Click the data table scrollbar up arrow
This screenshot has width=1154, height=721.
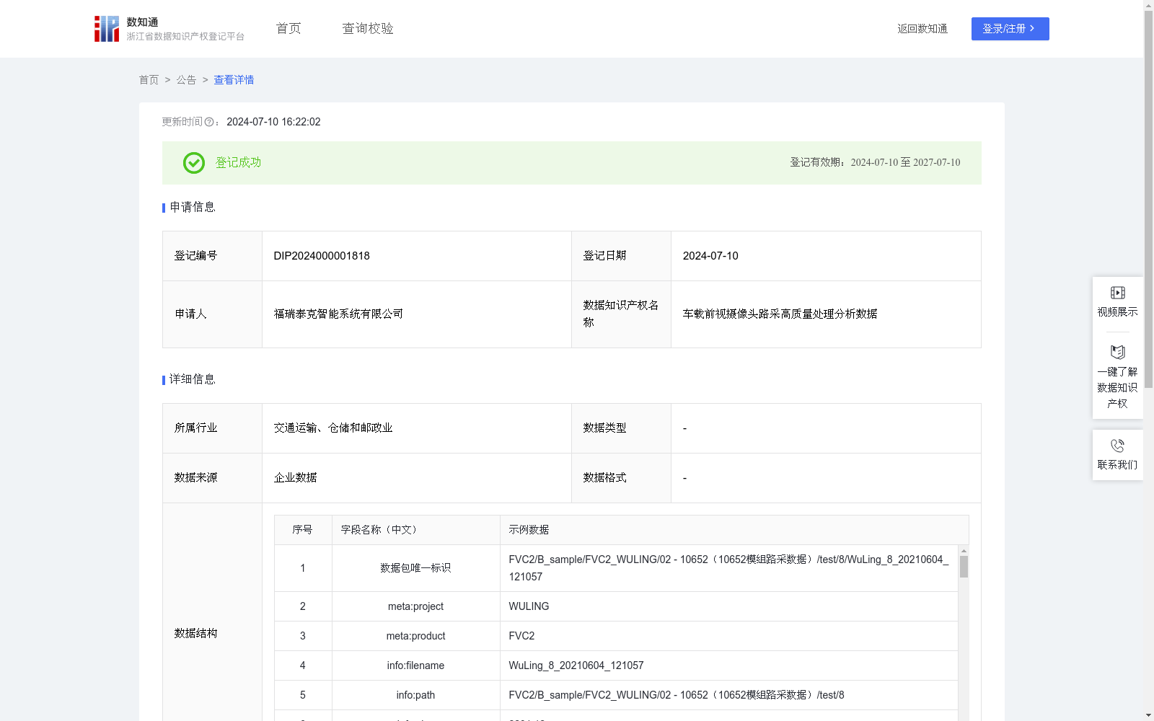point(964,551)
